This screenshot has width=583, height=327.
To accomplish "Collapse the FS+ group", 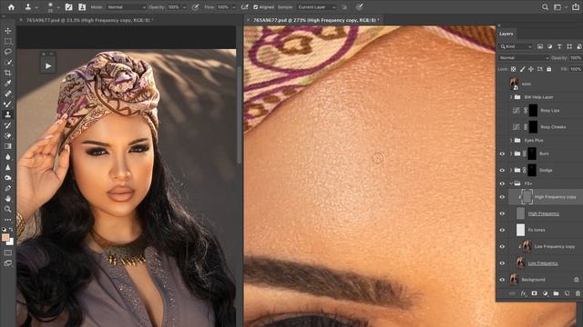I will 511,183.
